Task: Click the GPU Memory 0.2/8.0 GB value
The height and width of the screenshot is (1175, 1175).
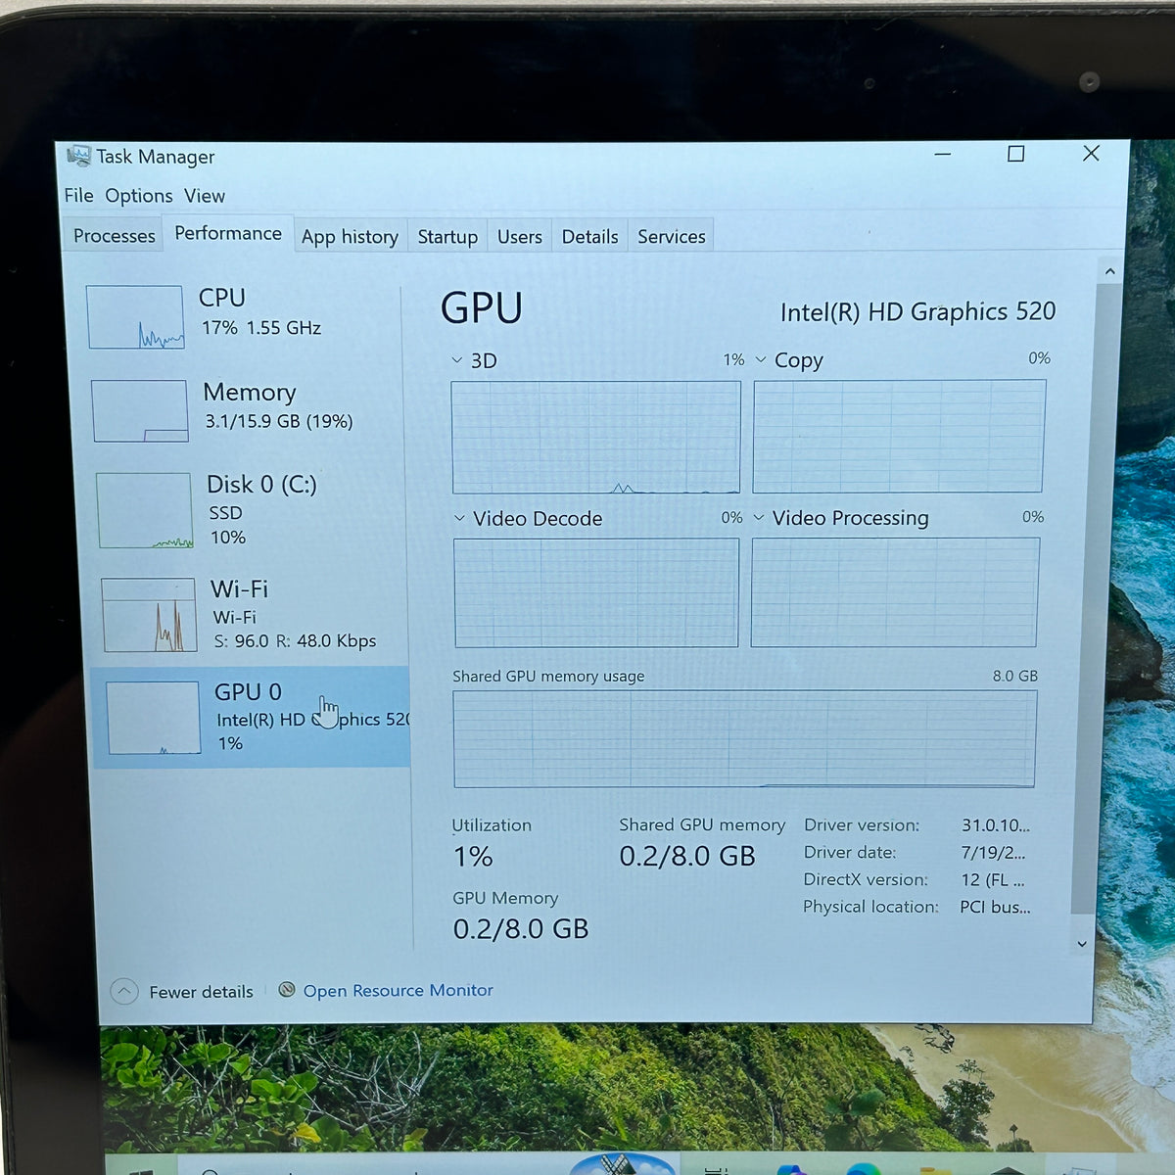Action: click(521, 928)
